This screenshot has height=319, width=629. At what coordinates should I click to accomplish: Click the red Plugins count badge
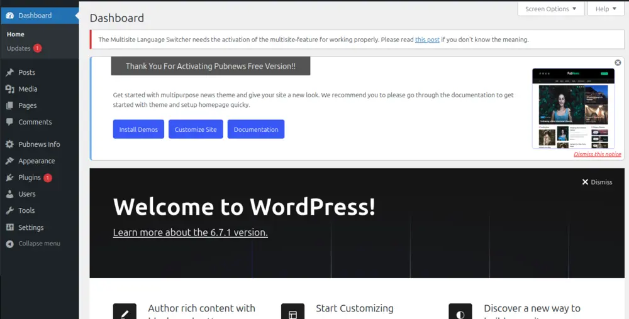pyautogui.click(x=47, y=178)
